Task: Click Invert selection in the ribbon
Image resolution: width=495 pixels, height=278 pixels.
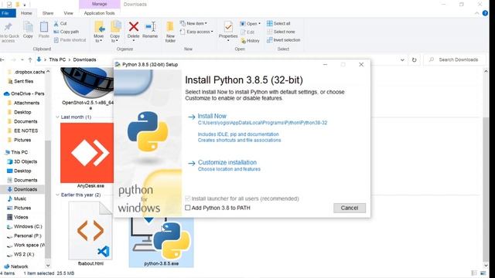Action: click(x=284, y=40)
